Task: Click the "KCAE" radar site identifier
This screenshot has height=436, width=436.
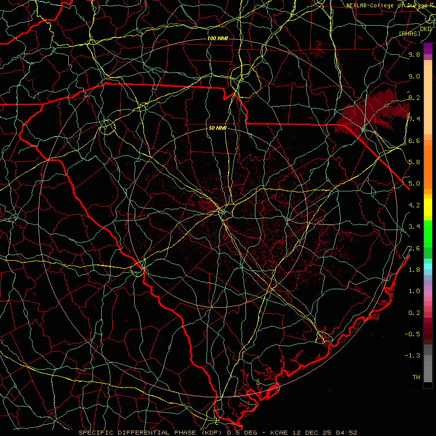Action: click(279, 433)
